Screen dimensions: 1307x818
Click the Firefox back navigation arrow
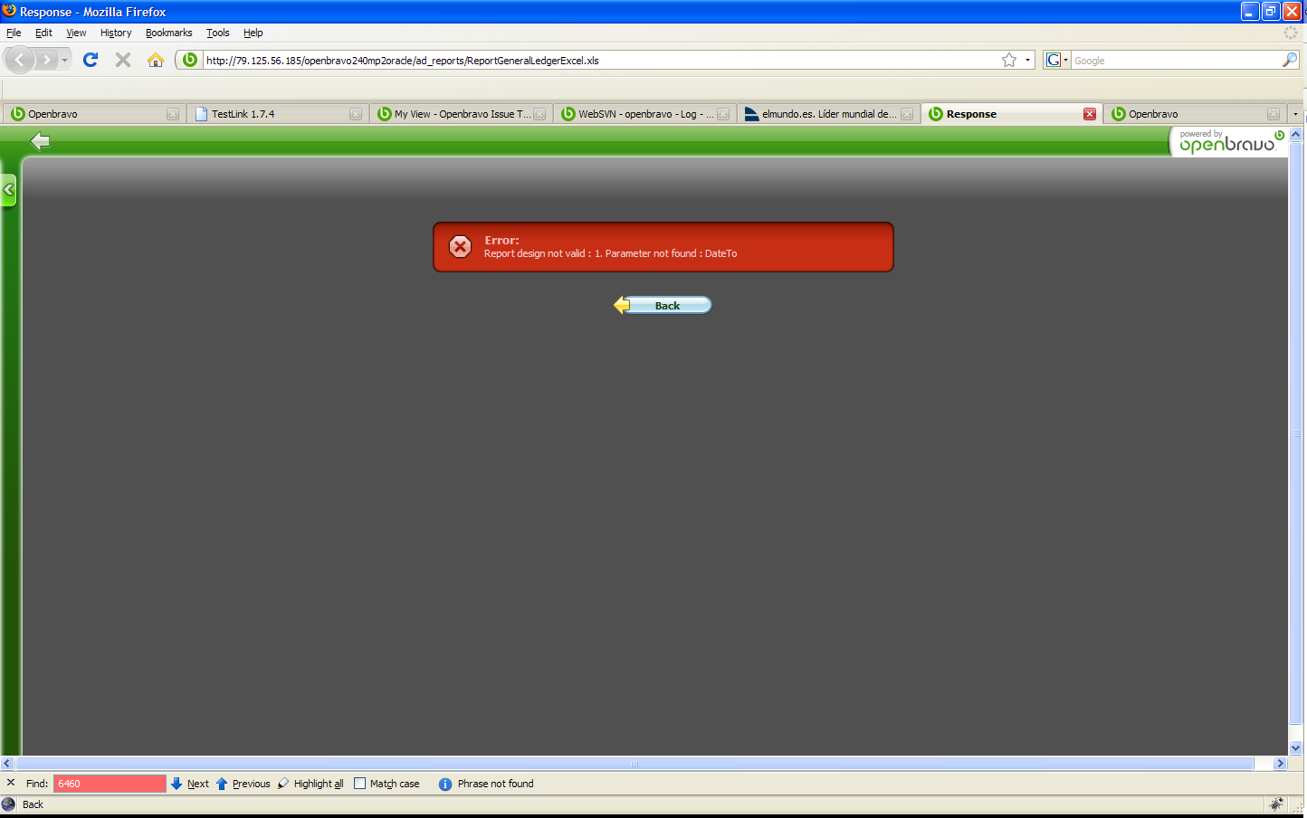tap(20, 61)
